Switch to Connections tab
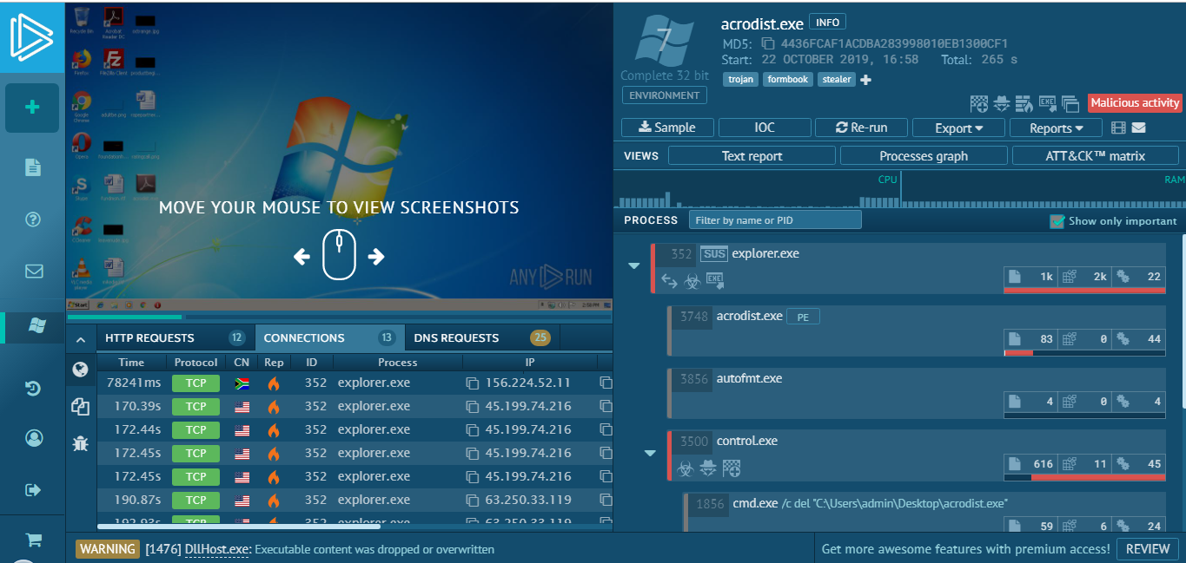 (329, 337)
